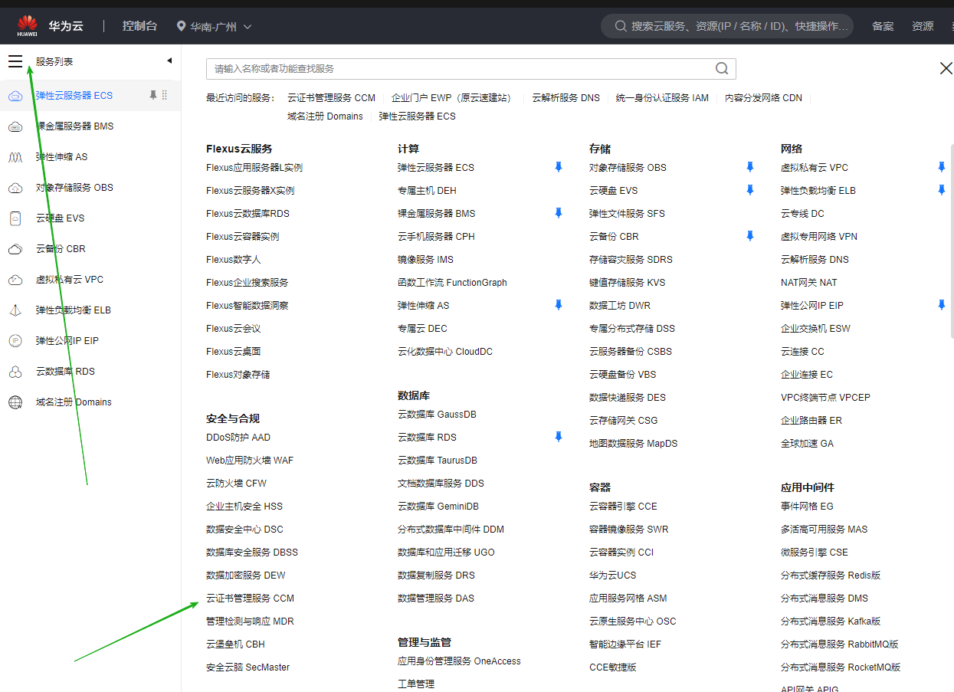
Task: Open 华为云UCS under 容器
Action: [x=612, y=576]
